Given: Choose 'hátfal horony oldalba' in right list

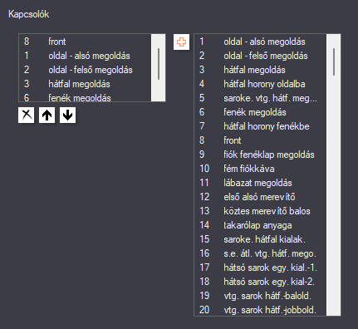Looking at the screenshot, I should 260,84.
